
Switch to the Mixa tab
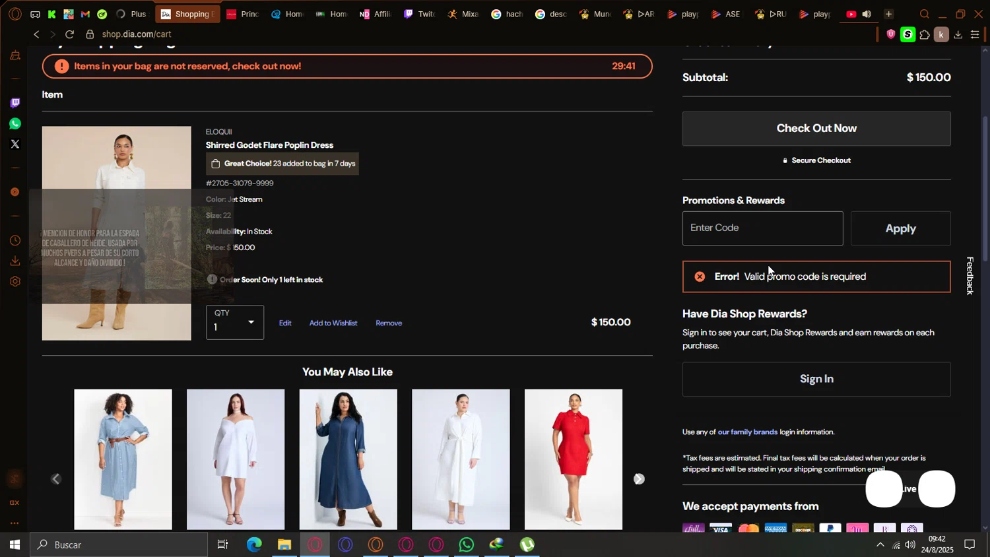[x=463, y=14]
